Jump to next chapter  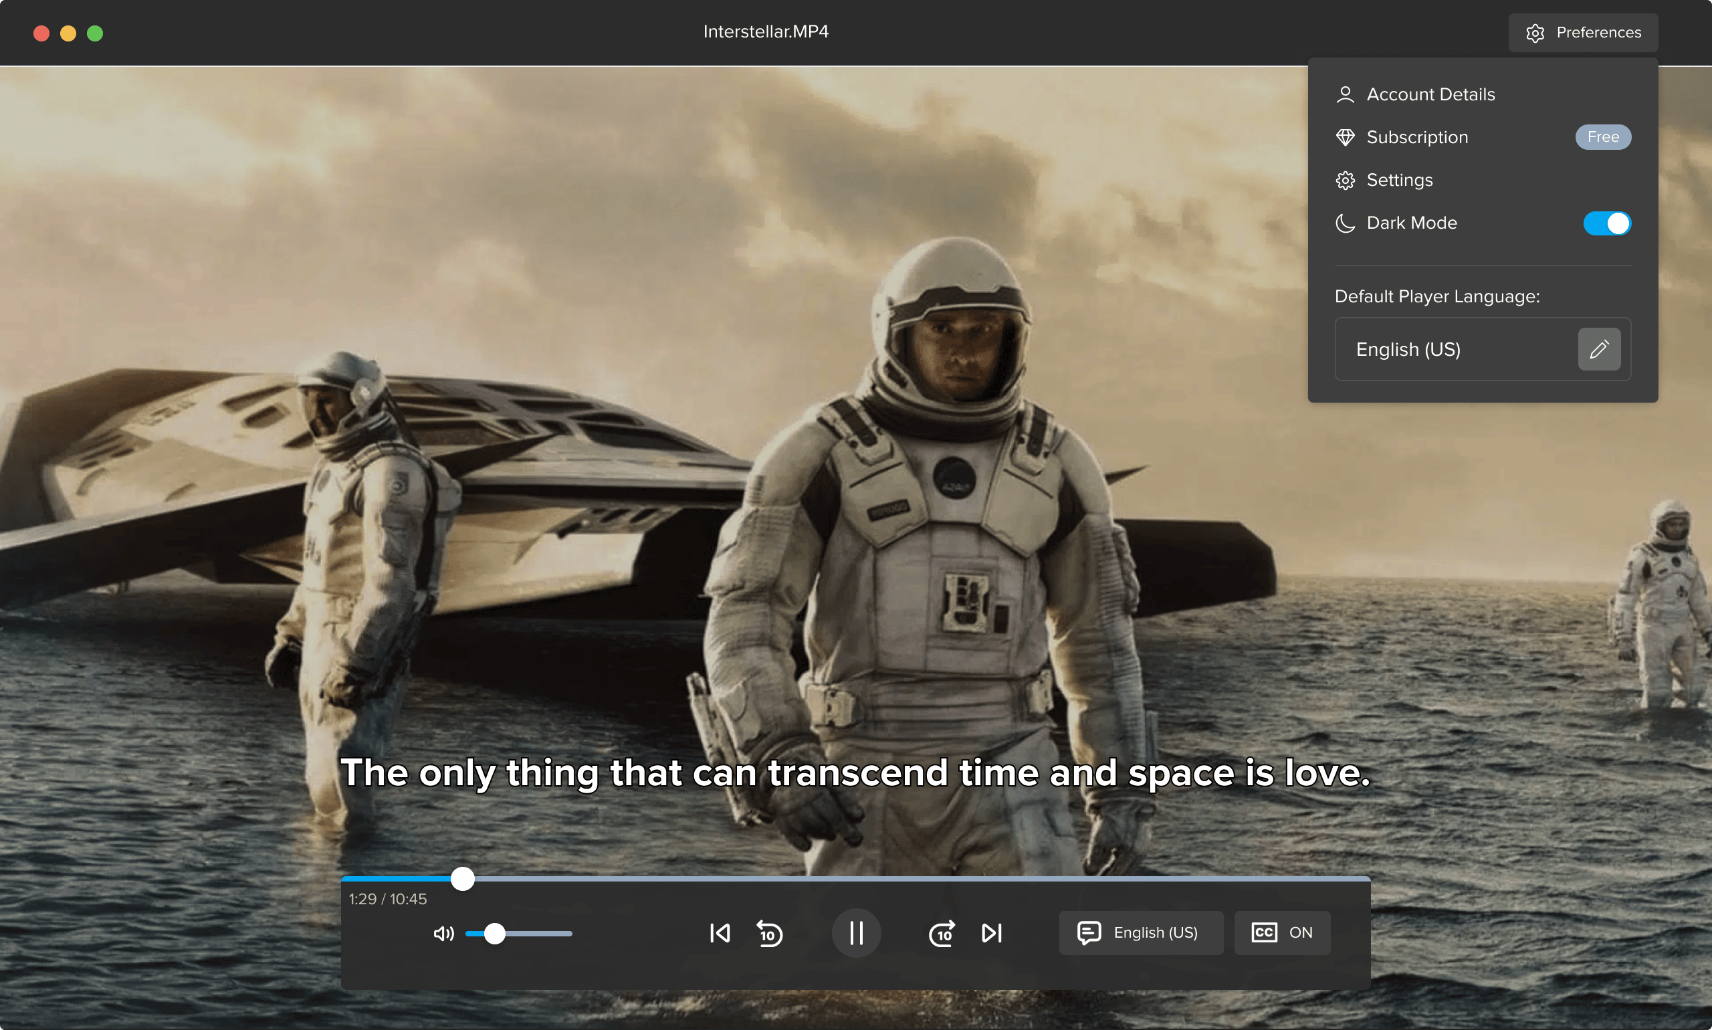[991, 933]
